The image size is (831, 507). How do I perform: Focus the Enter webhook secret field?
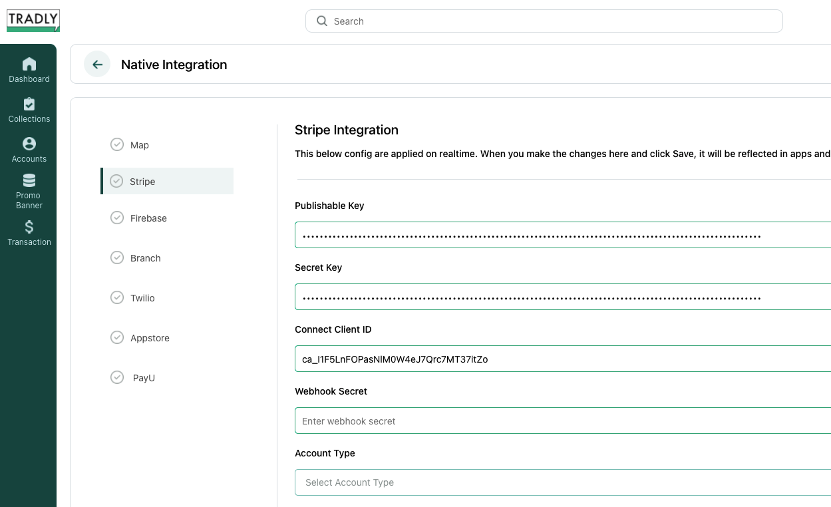(x=562, y=421)
